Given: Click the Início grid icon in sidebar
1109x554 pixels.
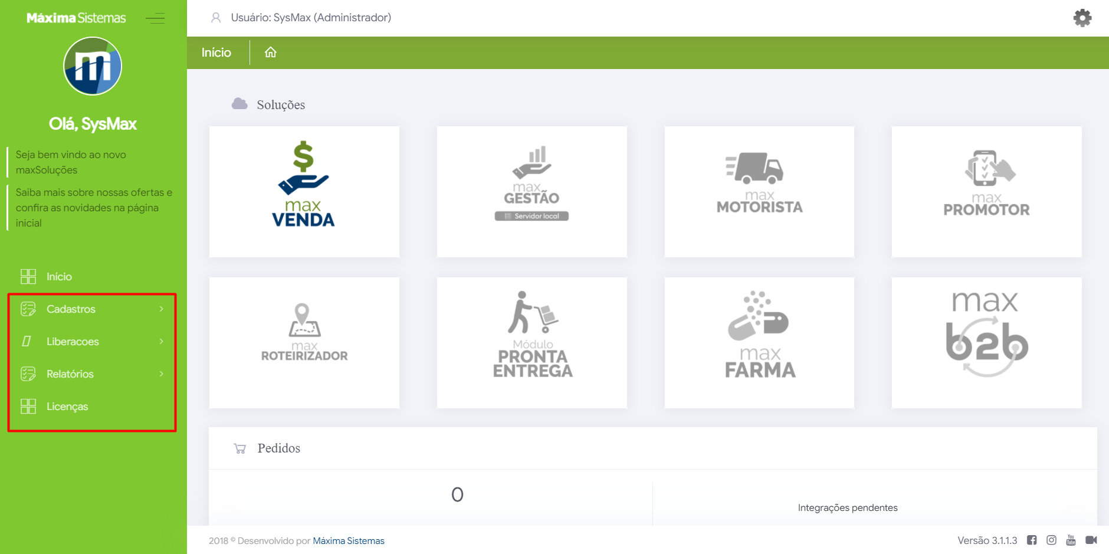Looking at the screenshot, I should (28, 276).
